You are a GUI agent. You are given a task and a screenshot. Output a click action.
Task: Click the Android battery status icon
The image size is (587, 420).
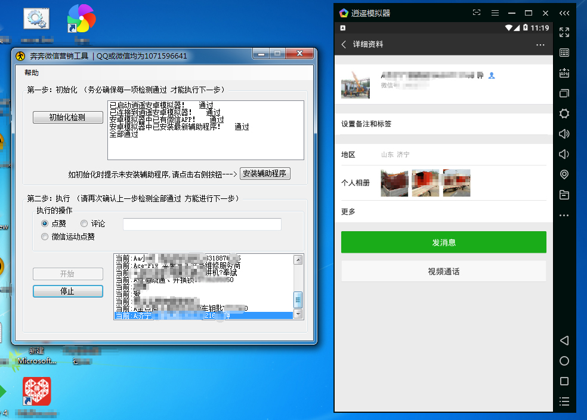[525, 27]
